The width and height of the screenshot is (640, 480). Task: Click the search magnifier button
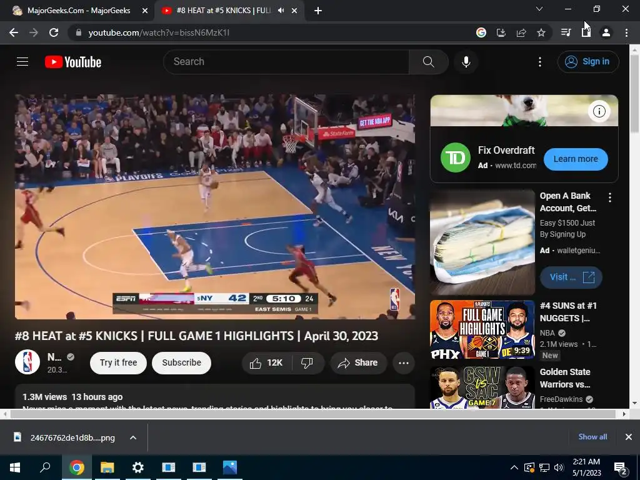(428, 62)
